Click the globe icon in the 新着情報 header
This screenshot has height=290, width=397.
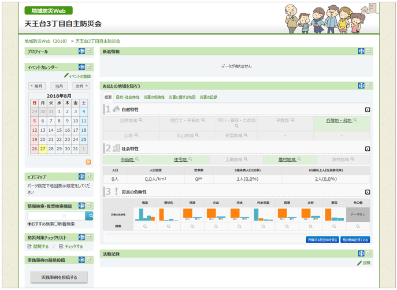click(361, 51)
